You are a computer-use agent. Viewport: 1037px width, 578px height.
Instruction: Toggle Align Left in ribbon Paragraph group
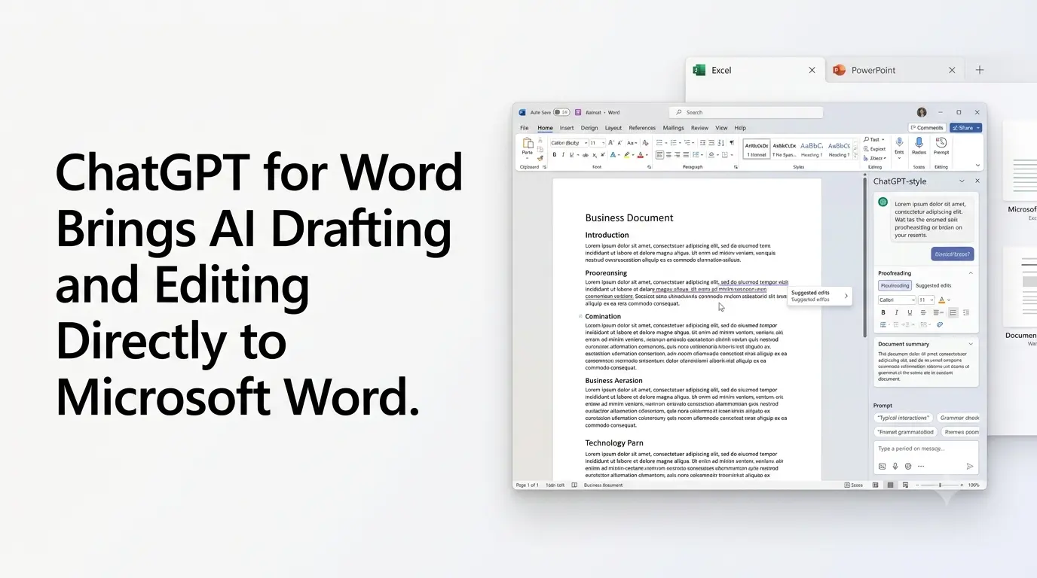click(x=659, y=155)
